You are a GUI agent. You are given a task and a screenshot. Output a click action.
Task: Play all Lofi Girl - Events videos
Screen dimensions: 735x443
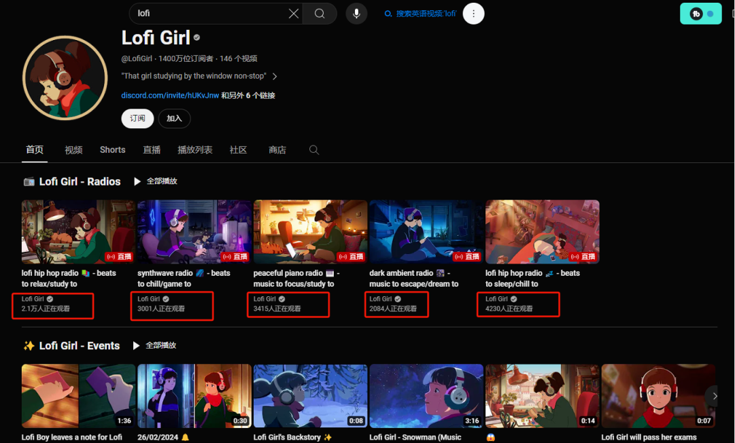[x=155, y=346]
